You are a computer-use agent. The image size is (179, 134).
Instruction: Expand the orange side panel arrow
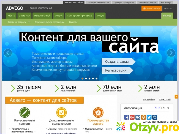tap(177, 97)
